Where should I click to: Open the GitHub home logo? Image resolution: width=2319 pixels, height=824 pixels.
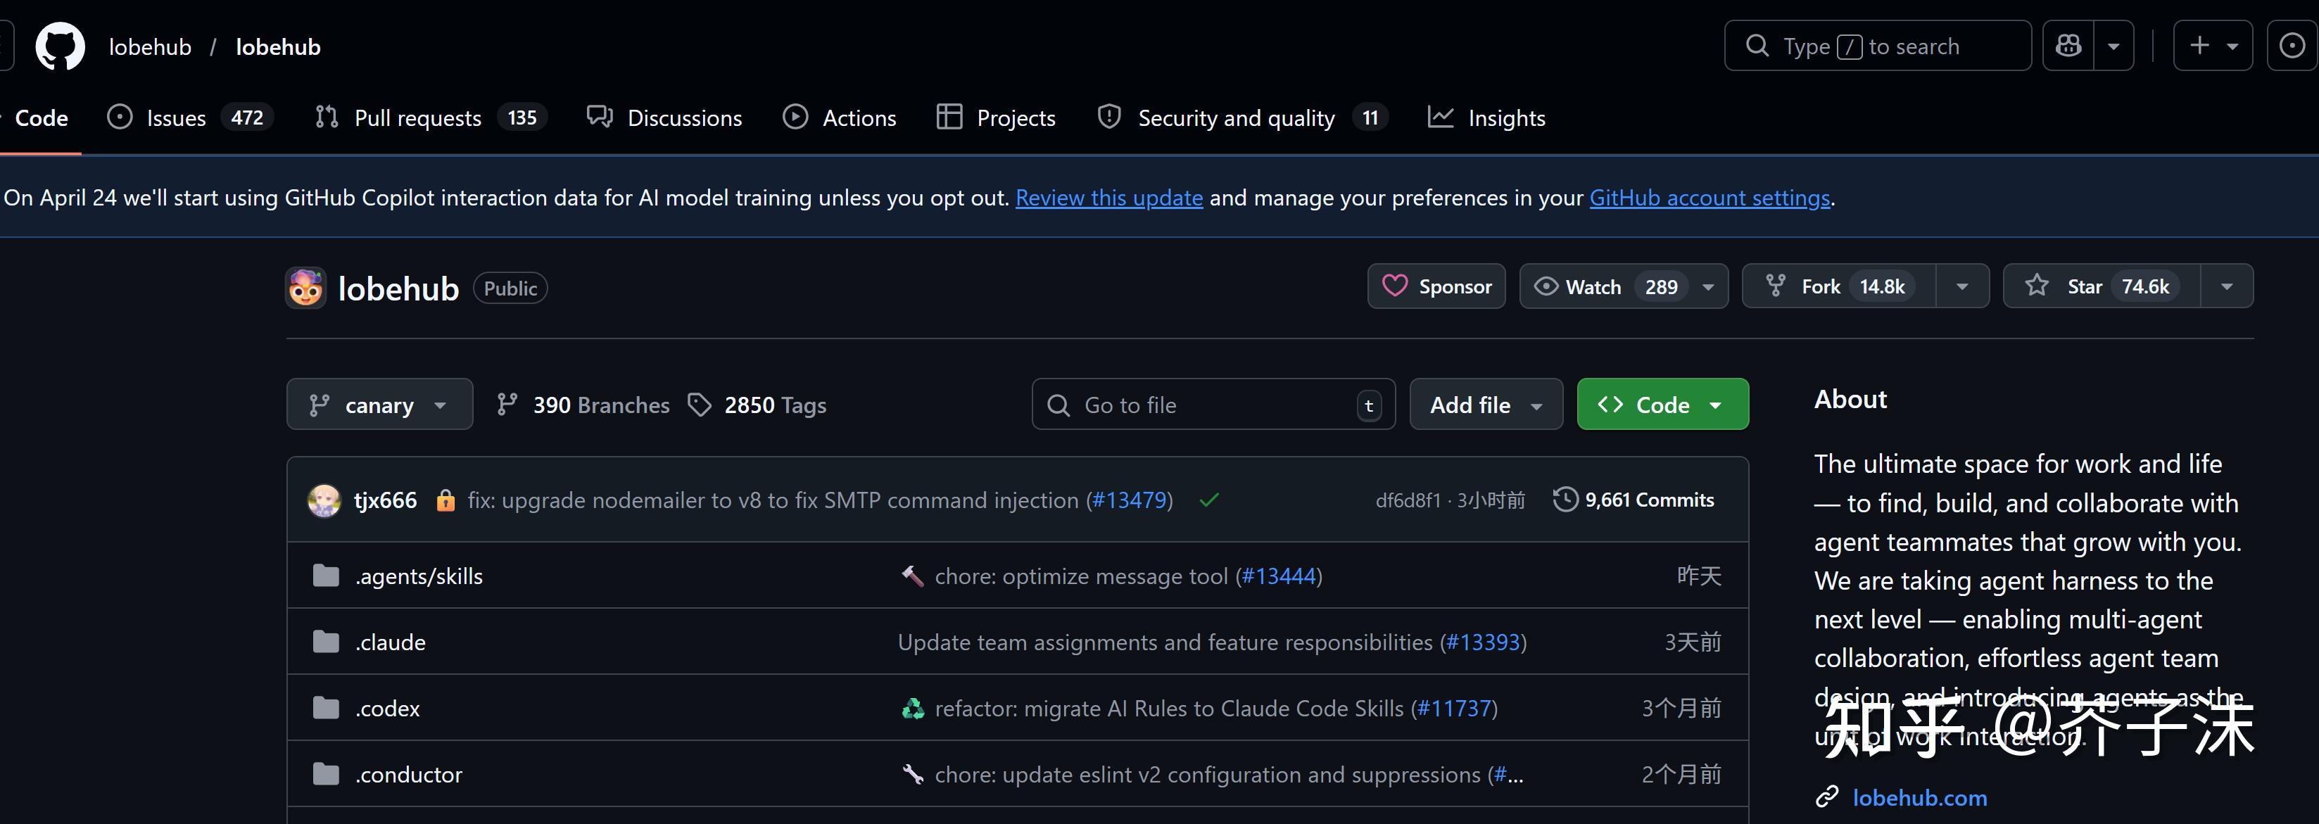click(x=61, y=46)
